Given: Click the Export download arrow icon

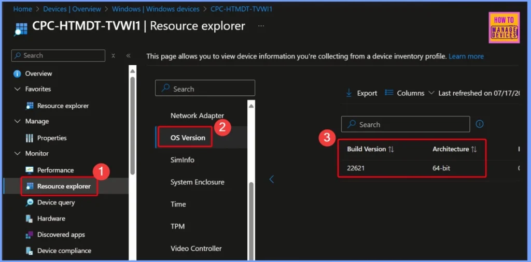Looking at the screenshot, I should click(x=349, y=93).
